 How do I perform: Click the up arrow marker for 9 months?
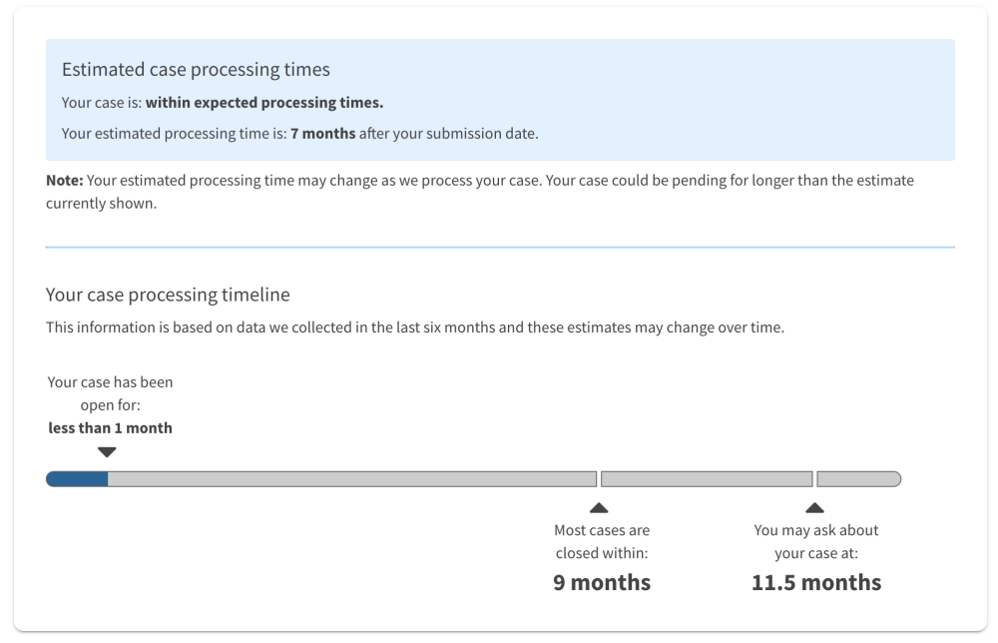click(x=599, y=507)
